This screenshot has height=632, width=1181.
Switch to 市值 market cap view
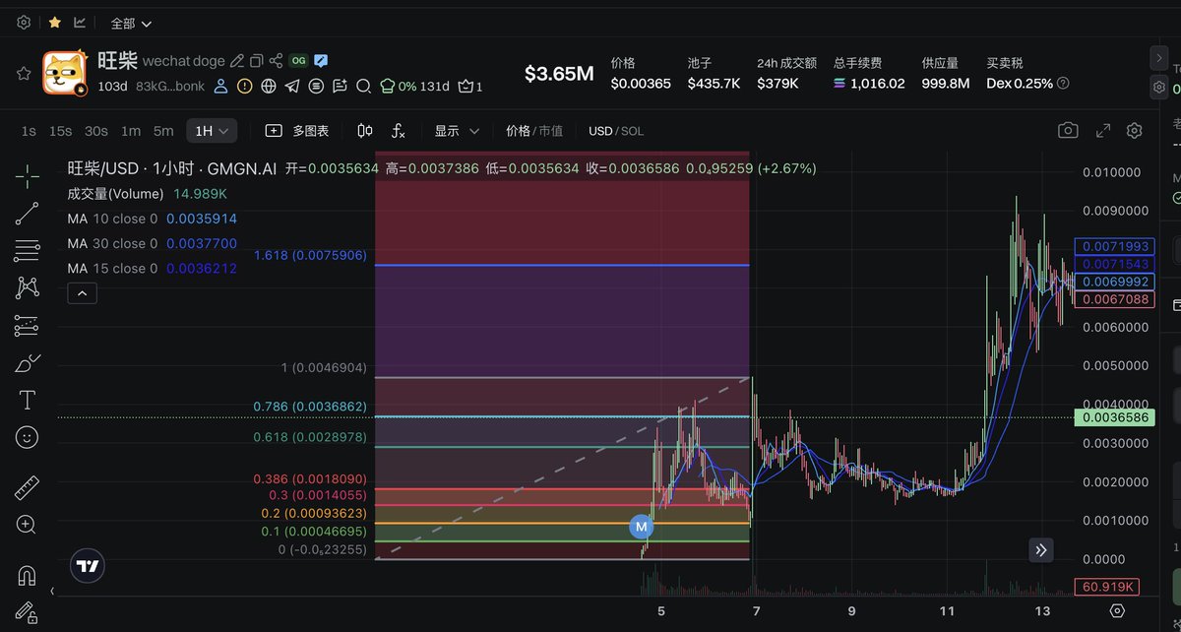(x=551, y=131)
